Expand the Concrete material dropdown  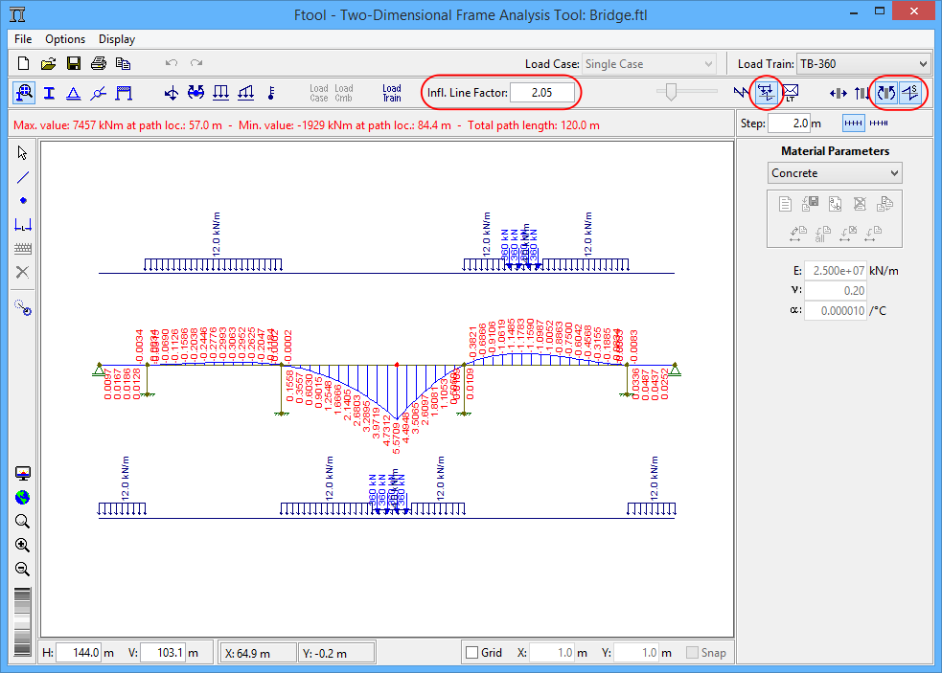tap(836, 173)
